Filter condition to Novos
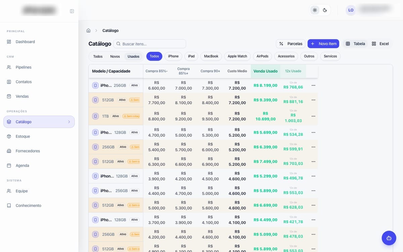Viewport: 403px width, 252px height. point(115,56)
